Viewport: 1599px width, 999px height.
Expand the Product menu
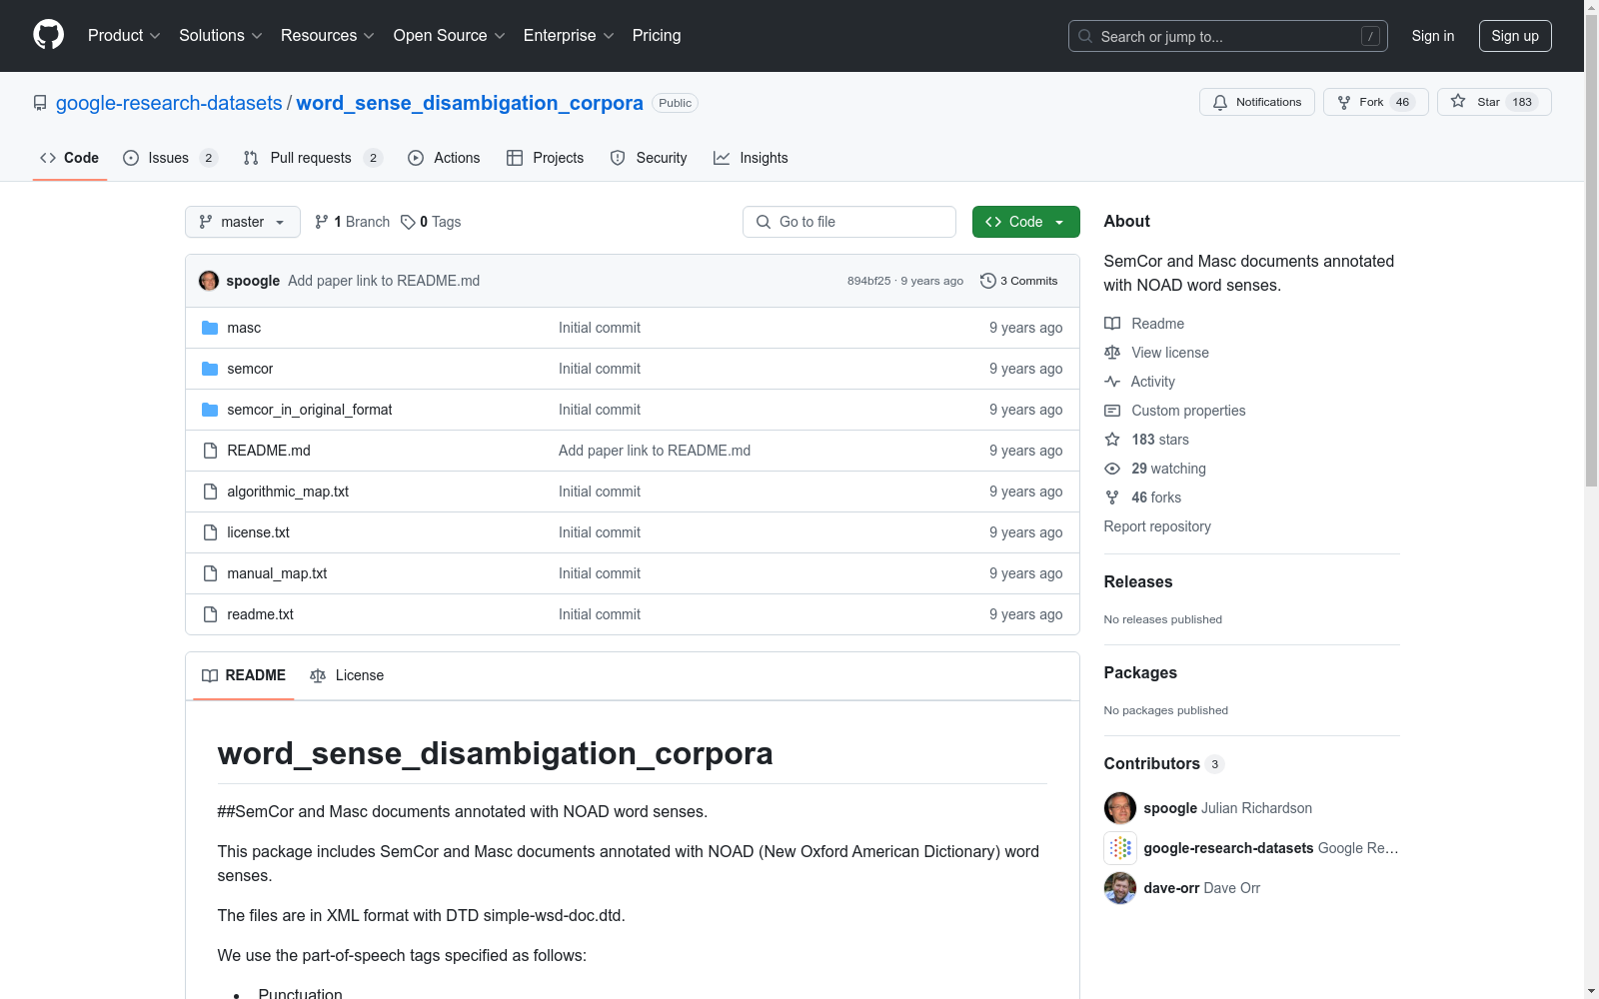pyautogui.click(x=124, y=36)
